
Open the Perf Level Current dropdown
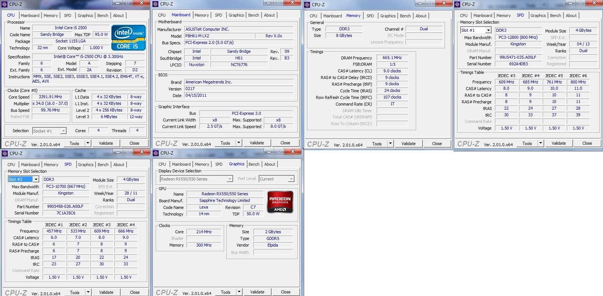click(x=291, y=179)
